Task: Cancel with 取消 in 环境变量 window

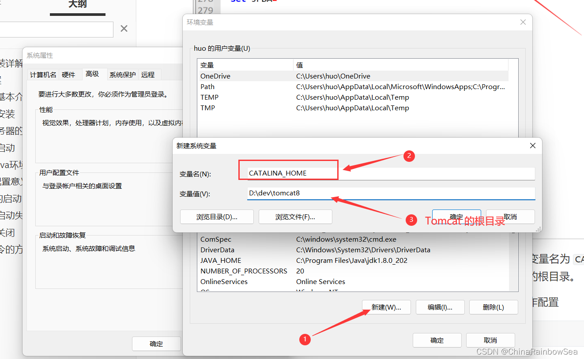Action: click(x=490, y=340)
